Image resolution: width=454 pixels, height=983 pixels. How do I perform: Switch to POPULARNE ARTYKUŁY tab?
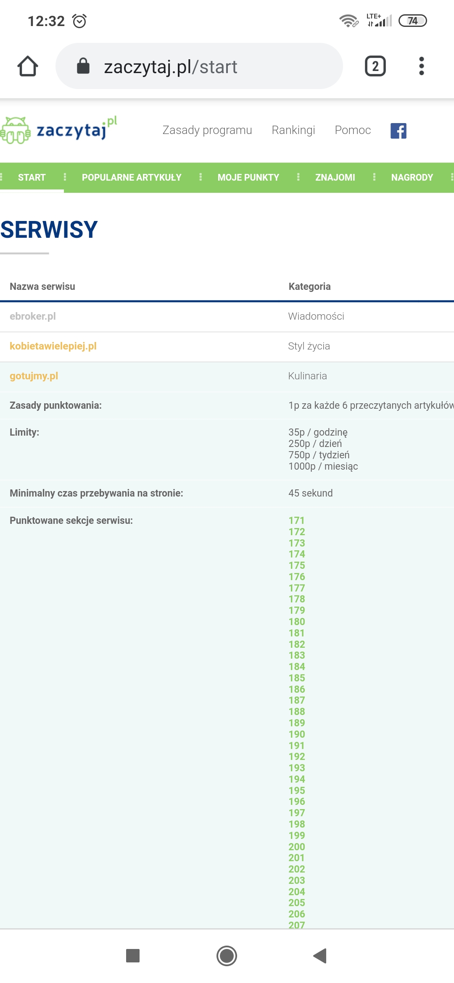pyautogui.click(x=132, y=177)
